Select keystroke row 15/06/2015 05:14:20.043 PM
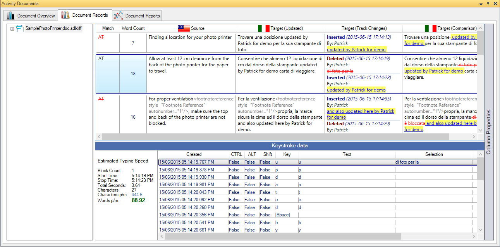The height and width of the screenshot is (247, 500). (x=318, y=192)
